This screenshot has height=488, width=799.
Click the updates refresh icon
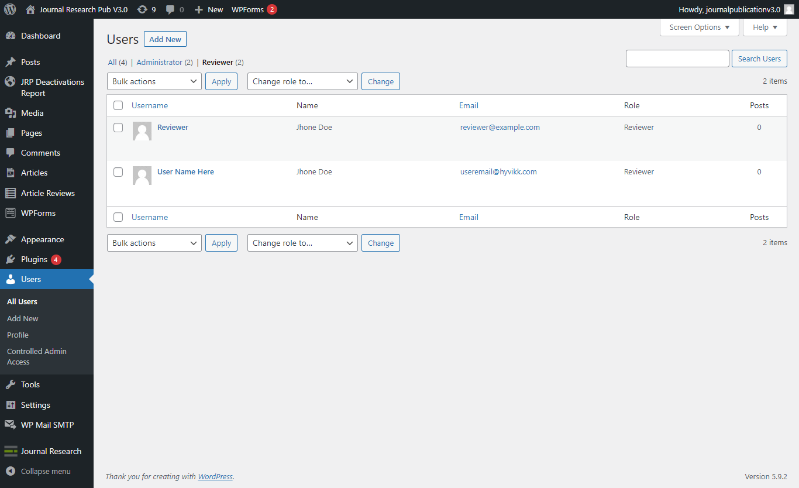coord(142,9)
